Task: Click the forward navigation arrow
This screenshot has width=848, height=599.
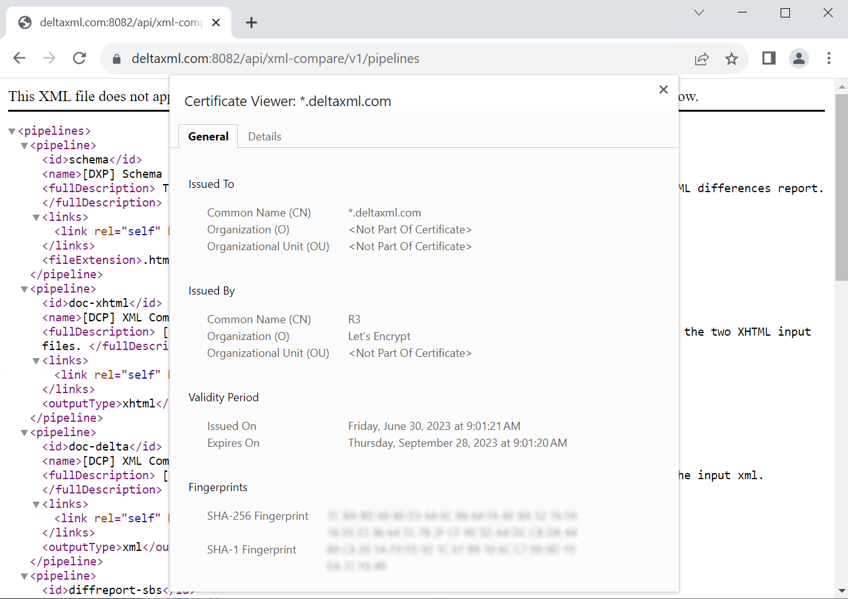Action: click(49, 59)
